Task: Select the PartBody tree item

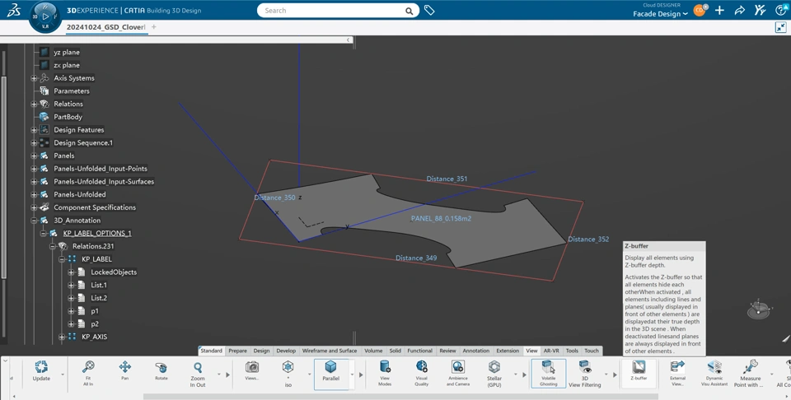Action: click(68, 117)
